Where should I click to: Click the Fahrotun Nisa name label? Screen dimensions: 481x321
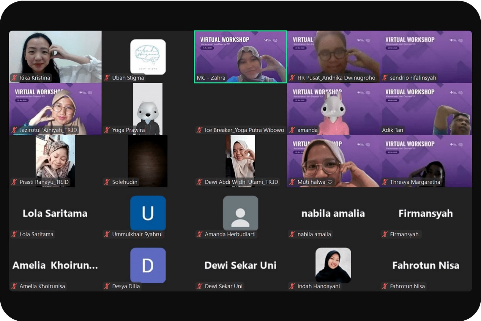[x=407, y=286]
